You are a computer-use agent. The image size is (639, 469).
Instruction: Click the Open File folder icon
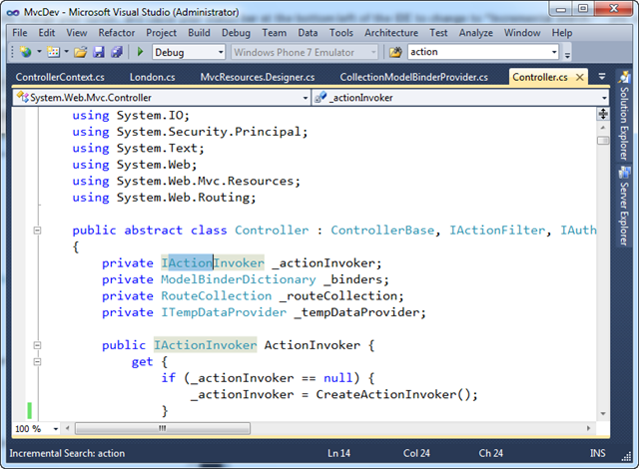pyautogui.click(x=80, y=52)
